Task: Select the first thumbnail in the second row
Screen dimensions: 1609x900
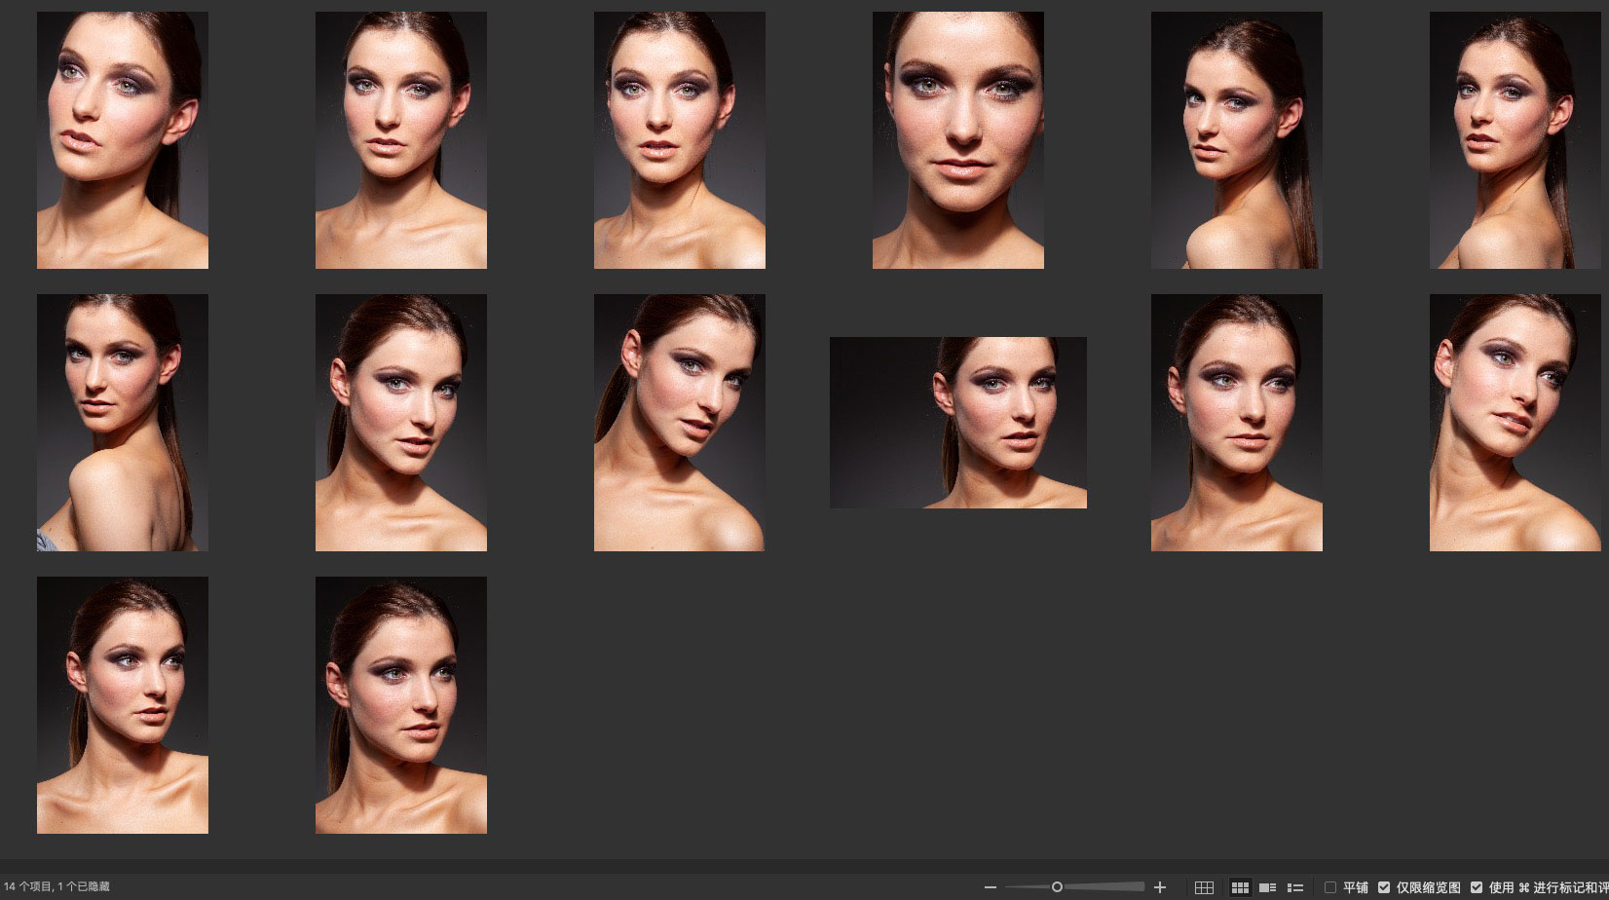Action: tap(123, 423)
